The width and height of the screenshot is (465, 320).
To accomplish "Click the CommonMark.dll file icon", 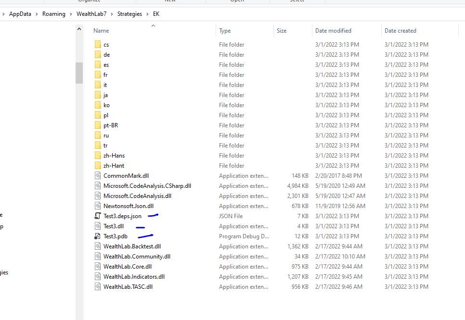I will tap(98, 175).
